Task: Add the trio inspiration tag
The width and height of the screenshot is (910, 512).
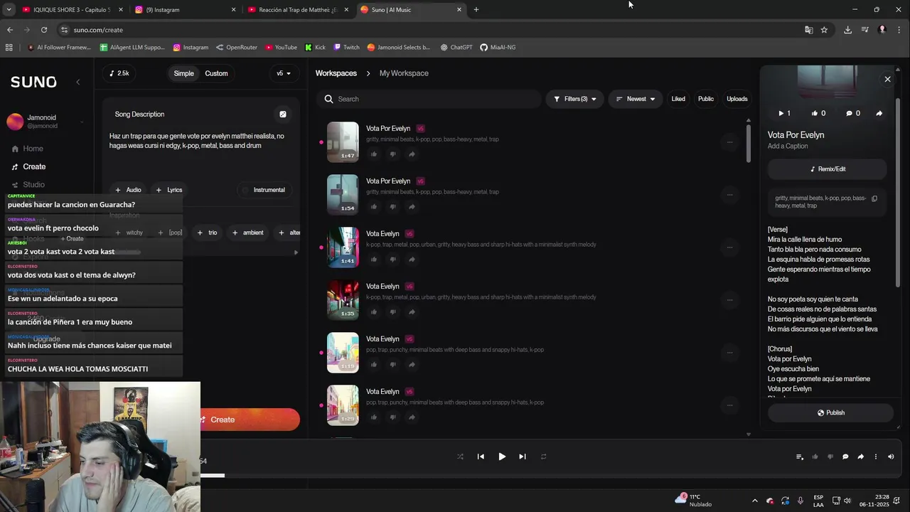Action: click(x=208, y=233)
